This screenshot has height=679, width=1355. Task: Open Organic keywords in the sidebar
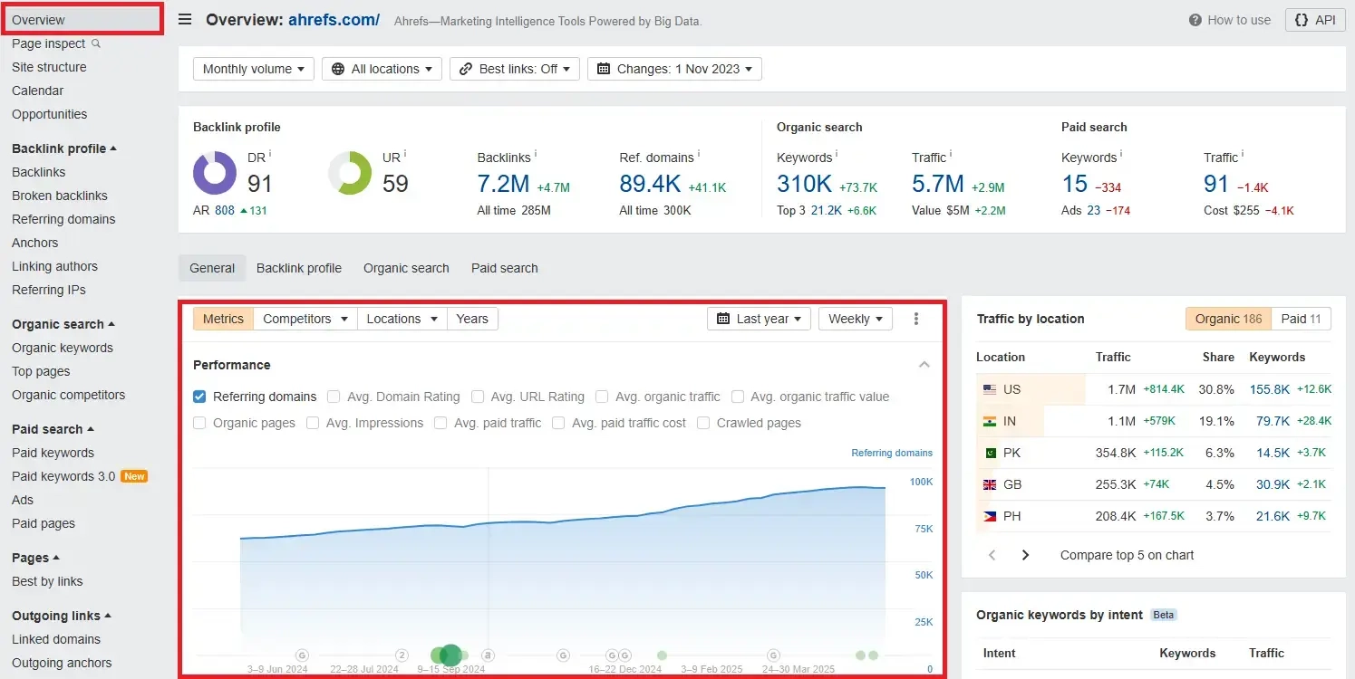pyautogui.click(x=63, y=348)
